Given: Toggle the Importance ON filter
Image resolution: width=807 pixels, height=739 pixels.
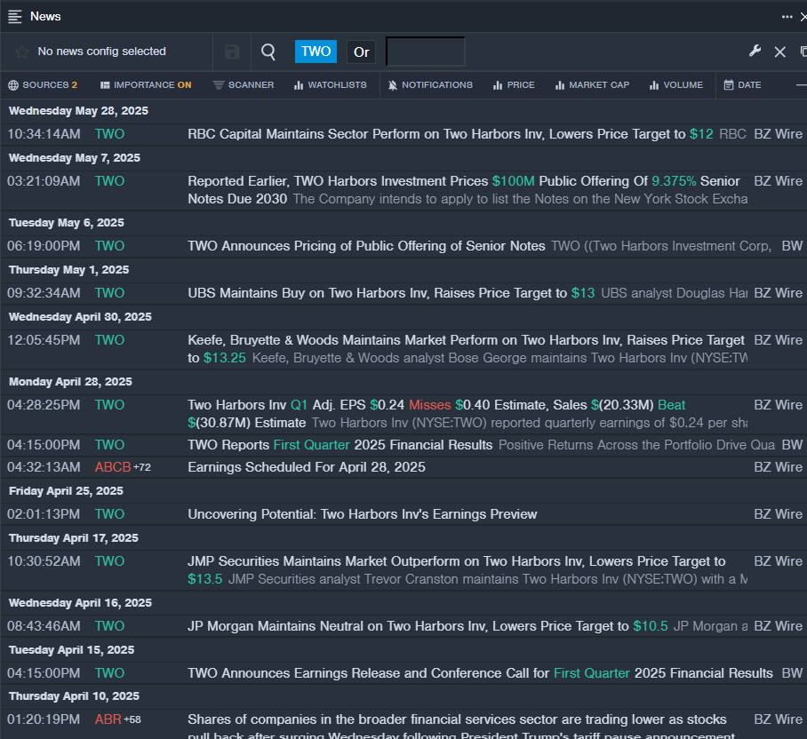Looking at the screenshot, I should click(146, 85).
